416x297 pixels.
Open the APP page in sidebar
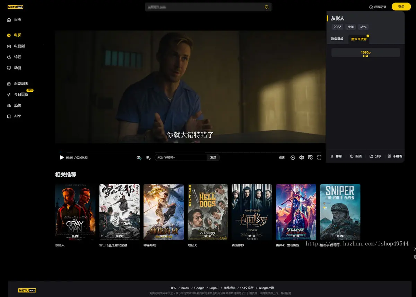click(14, 116)
